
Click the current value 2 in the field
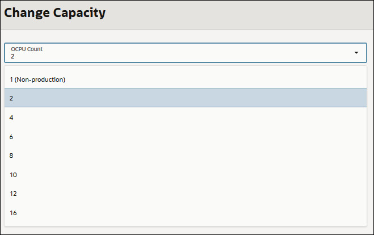(x=13, y=56)
